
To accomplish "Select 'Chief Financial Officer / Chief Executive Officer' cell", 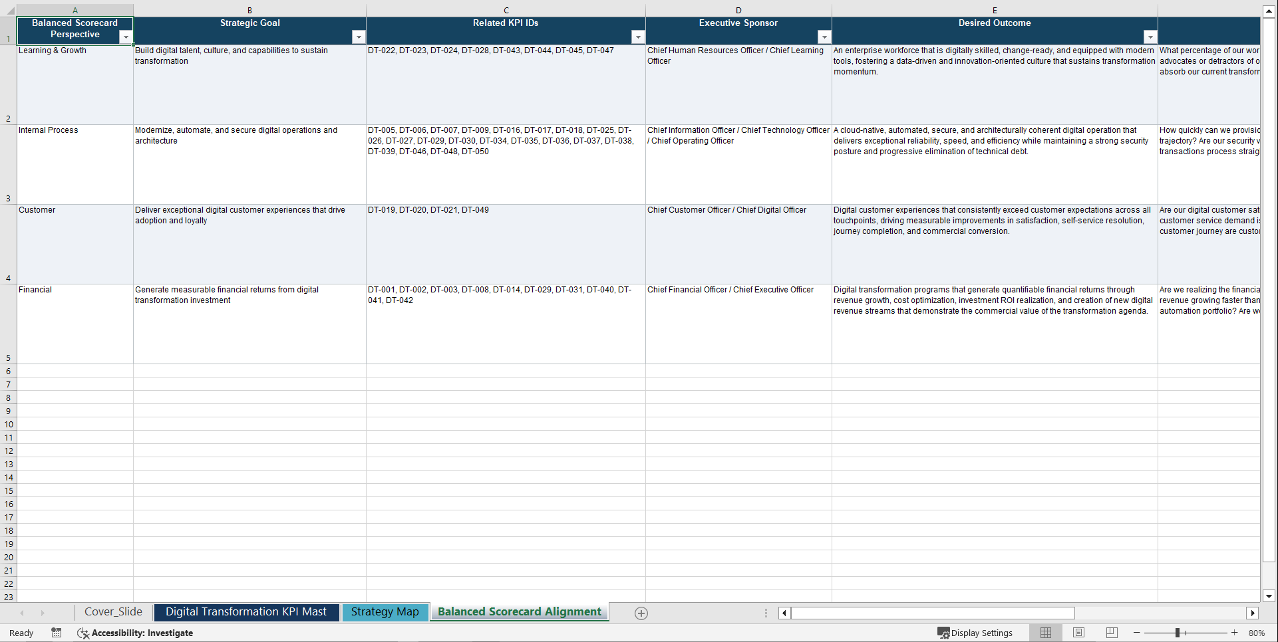I will (x=738, y=324).
